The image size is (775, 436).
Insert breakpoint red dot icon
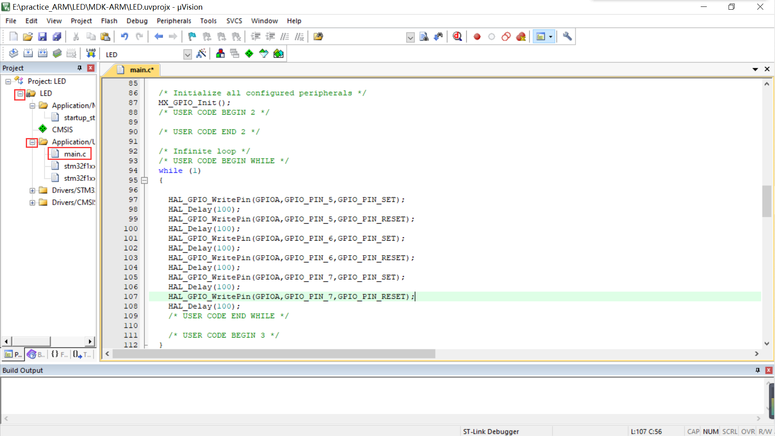click(x=477, y=37)
